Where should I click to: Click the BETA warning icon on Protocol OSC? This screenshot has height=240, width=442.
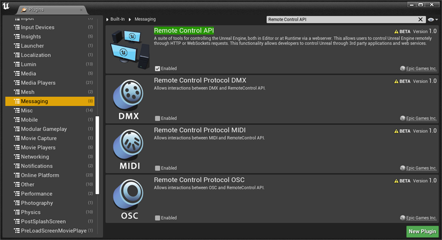coord(396,181)
